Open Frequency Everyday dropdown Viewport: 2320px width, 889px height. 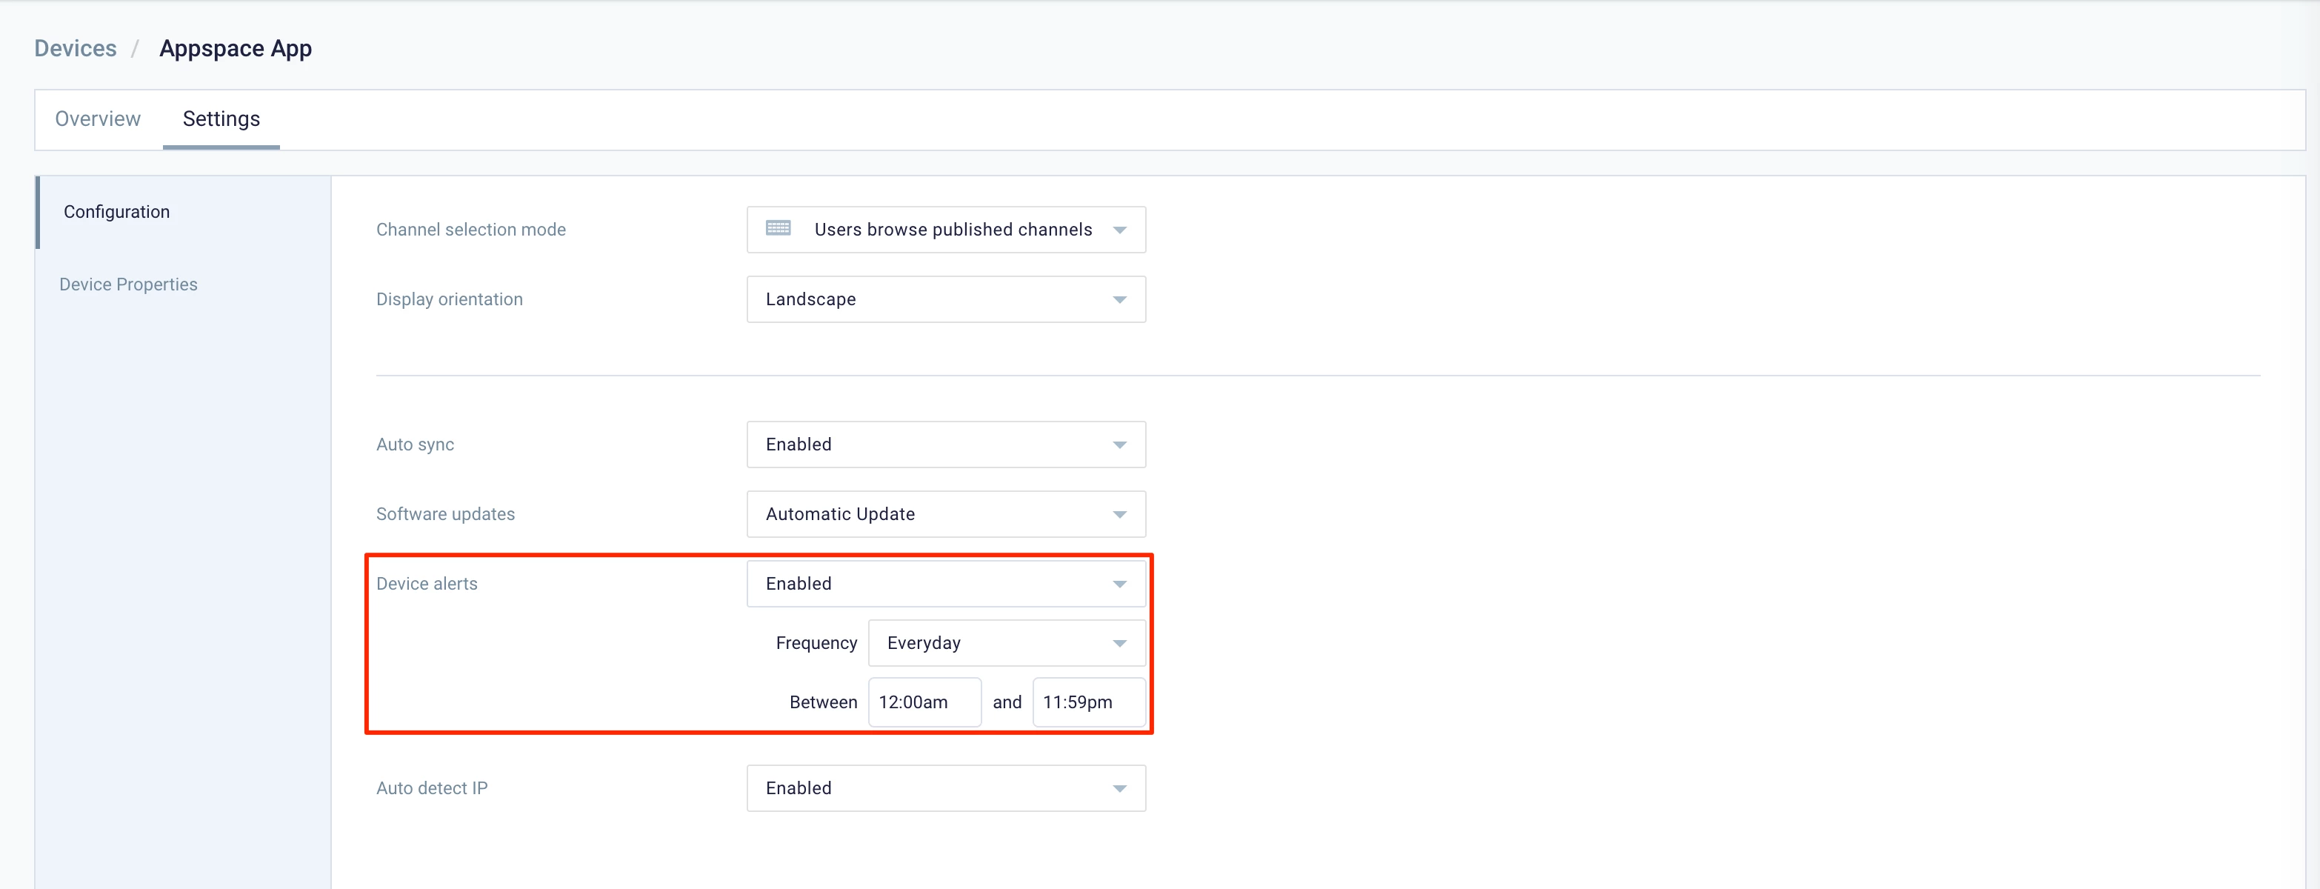click(1005, 643)
